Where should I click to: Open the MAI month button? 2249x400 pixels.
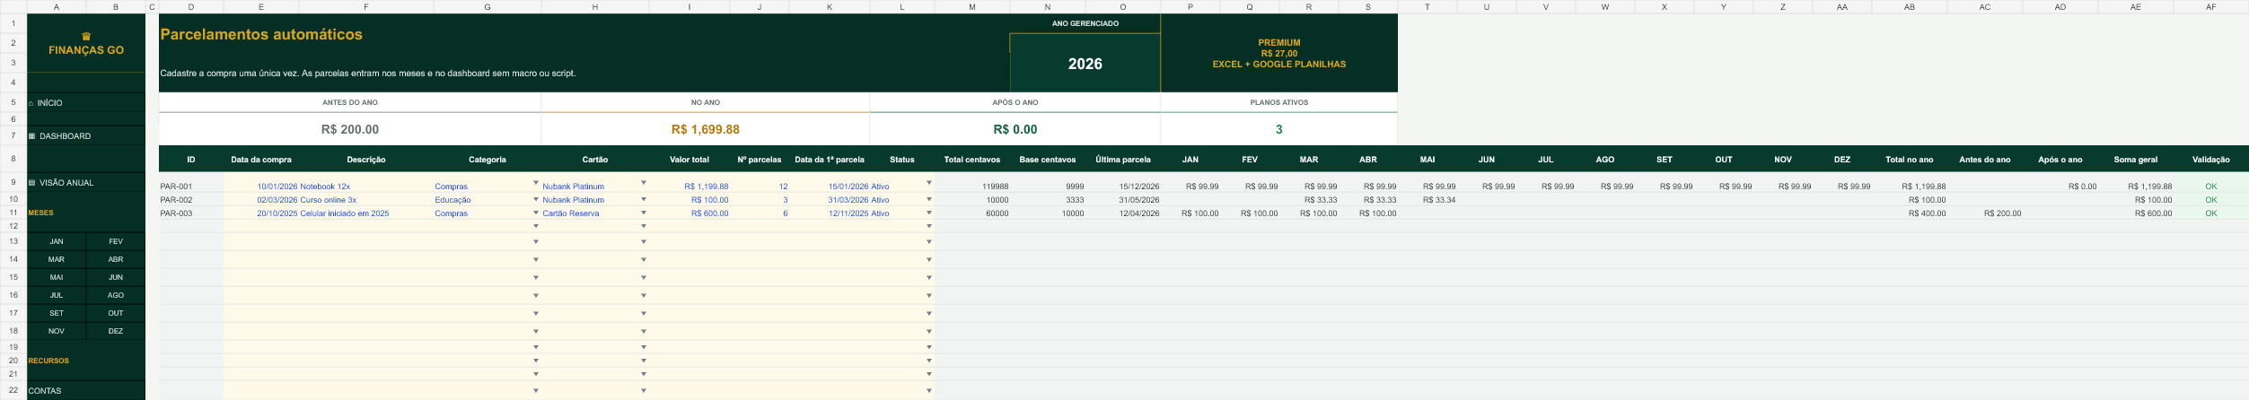57,277
